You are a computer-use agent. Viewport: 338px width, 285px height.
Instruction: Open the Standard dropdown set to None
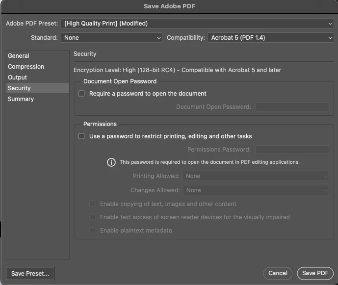tap(111, 38)
